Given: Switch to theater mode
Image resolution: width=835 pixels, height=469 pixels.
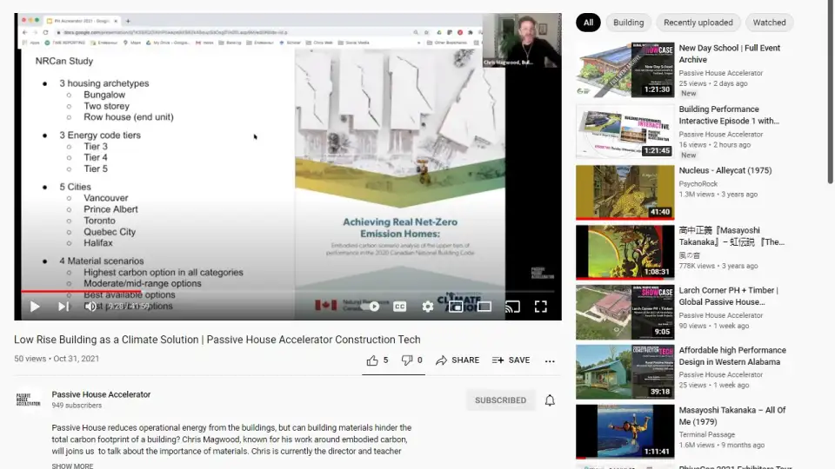Looking at the screenshot, I should pos(484,307).
